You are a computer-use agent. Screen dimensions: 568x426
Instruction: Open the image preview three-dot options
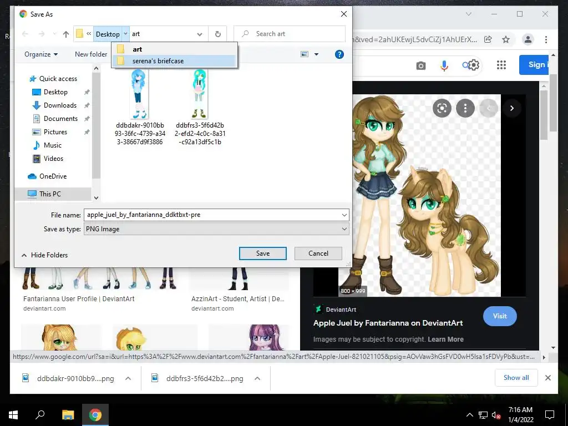465,108
